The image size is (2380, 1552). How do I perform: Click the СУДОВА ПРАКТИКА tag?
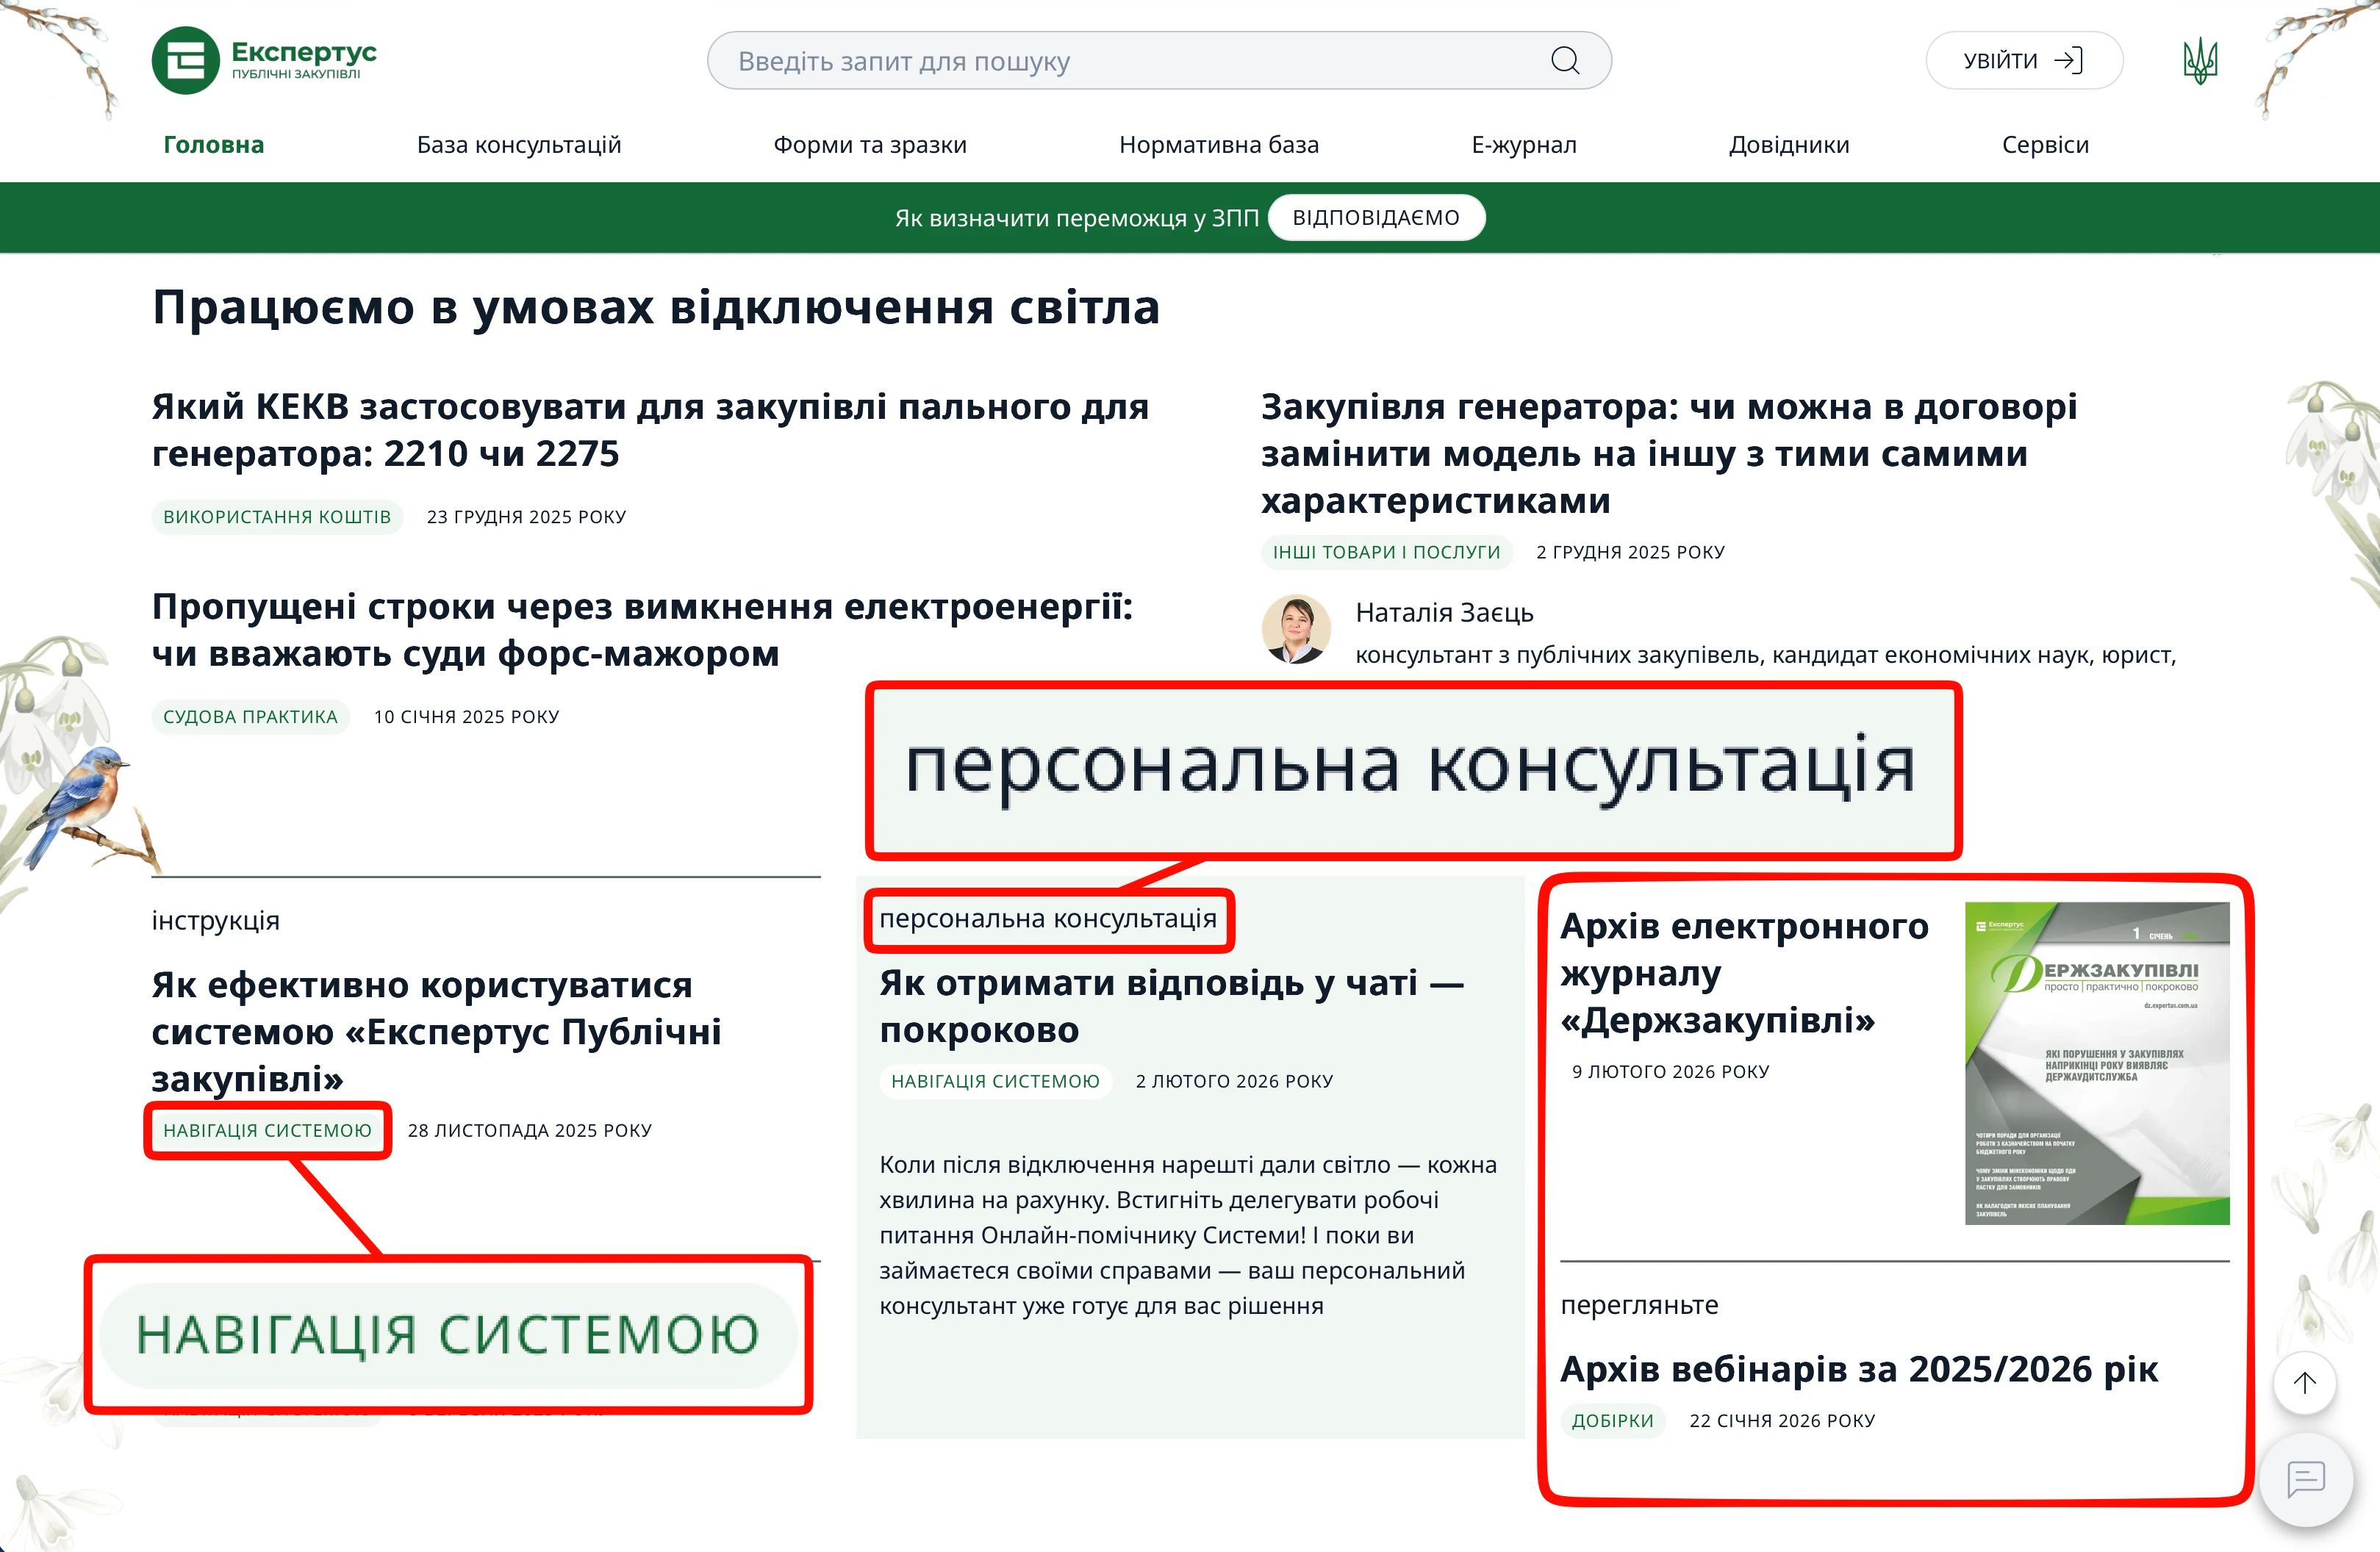tap(250, 716)
